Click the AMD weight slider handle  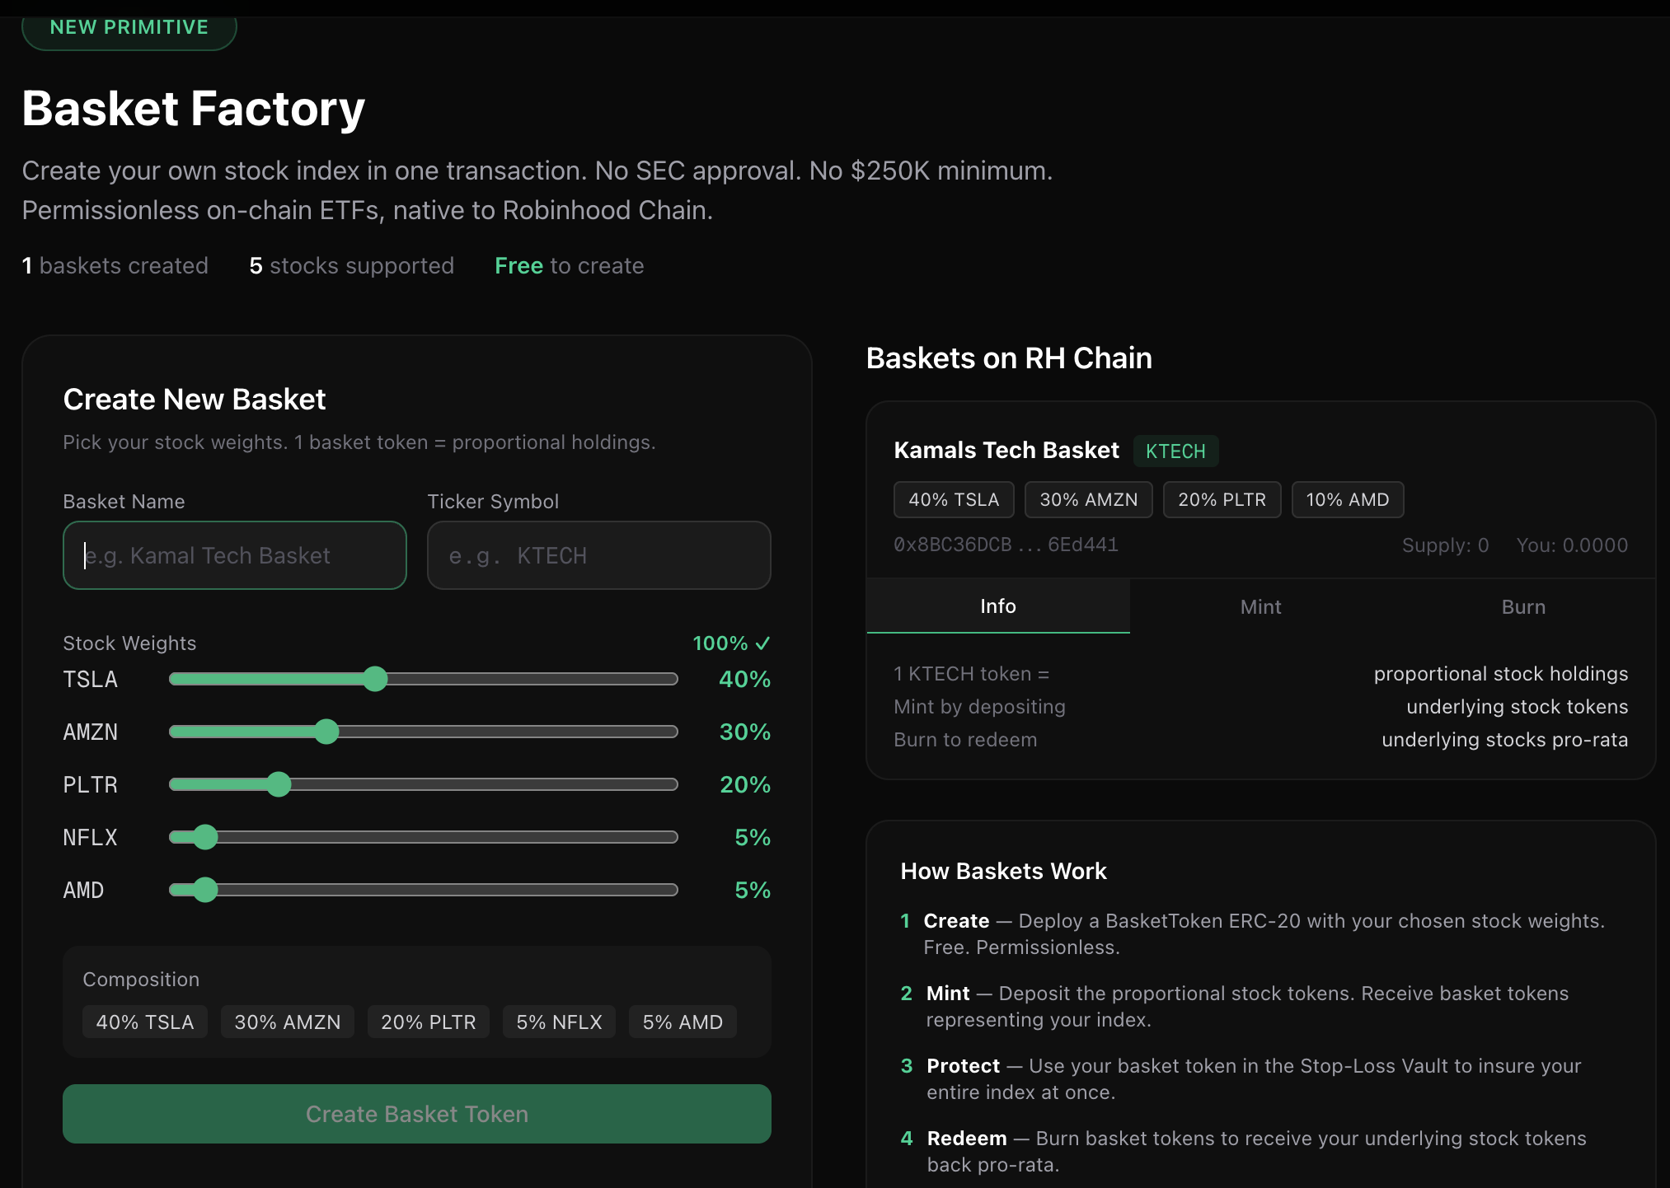coord(205,890)
